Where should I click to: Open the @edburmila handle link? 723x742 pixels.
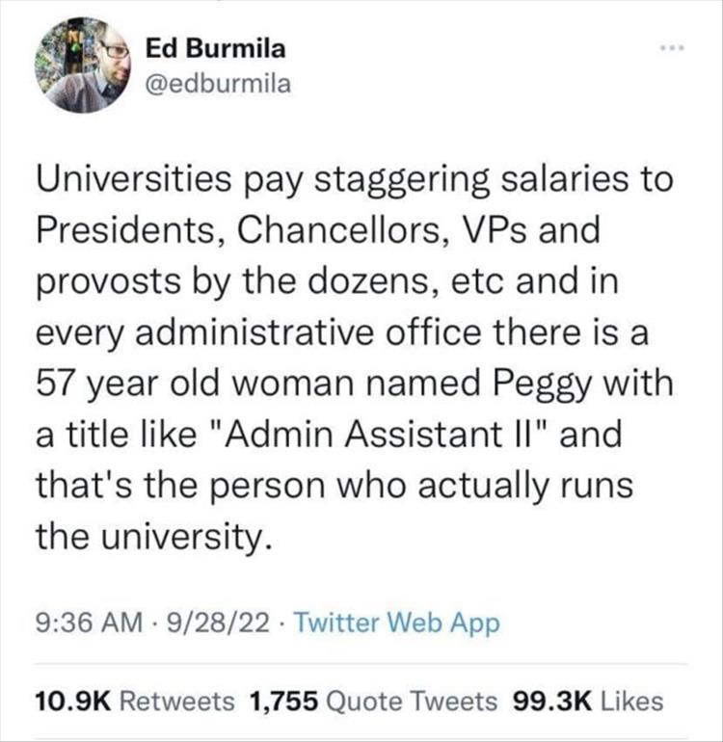(x=219, y=84)
